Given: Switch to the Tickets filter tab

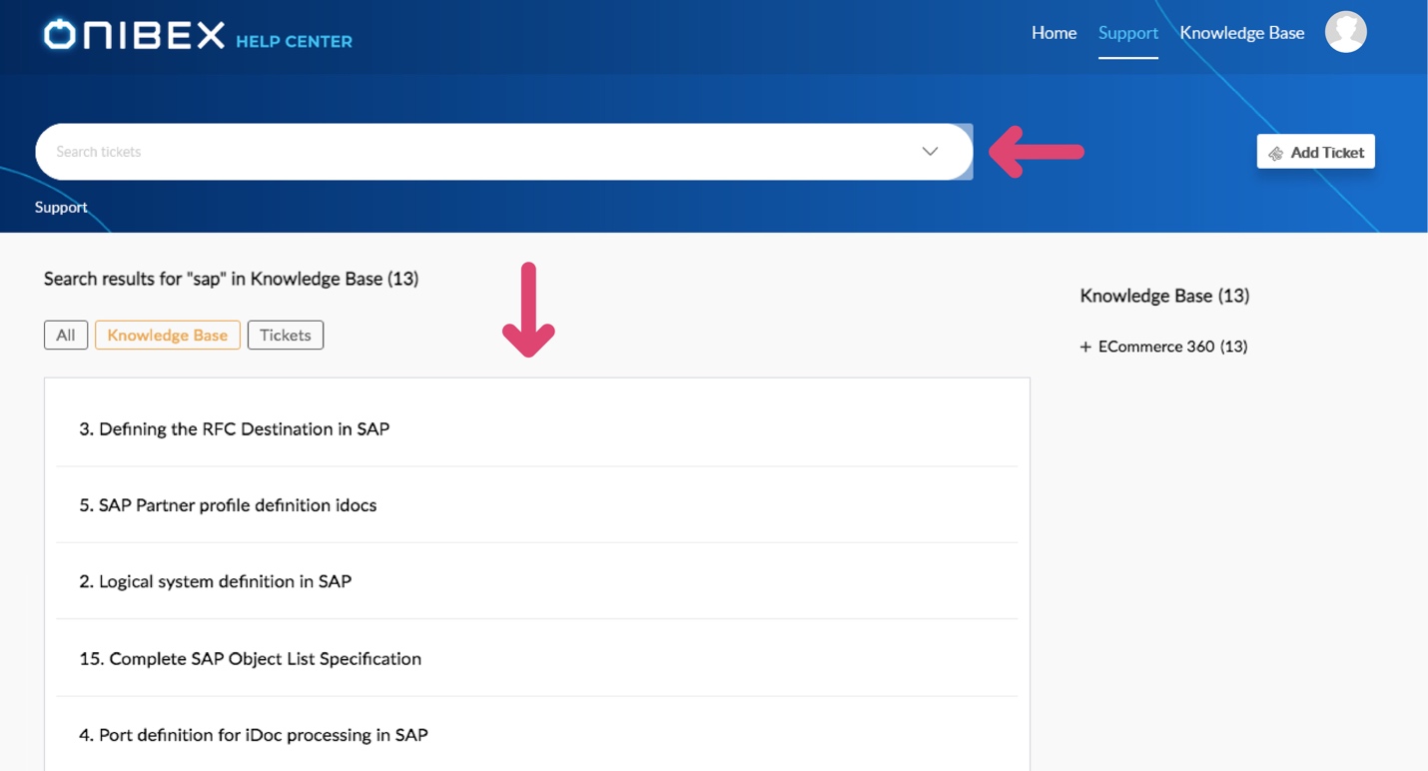Looking at the screenshot, I should coord(286,336).
